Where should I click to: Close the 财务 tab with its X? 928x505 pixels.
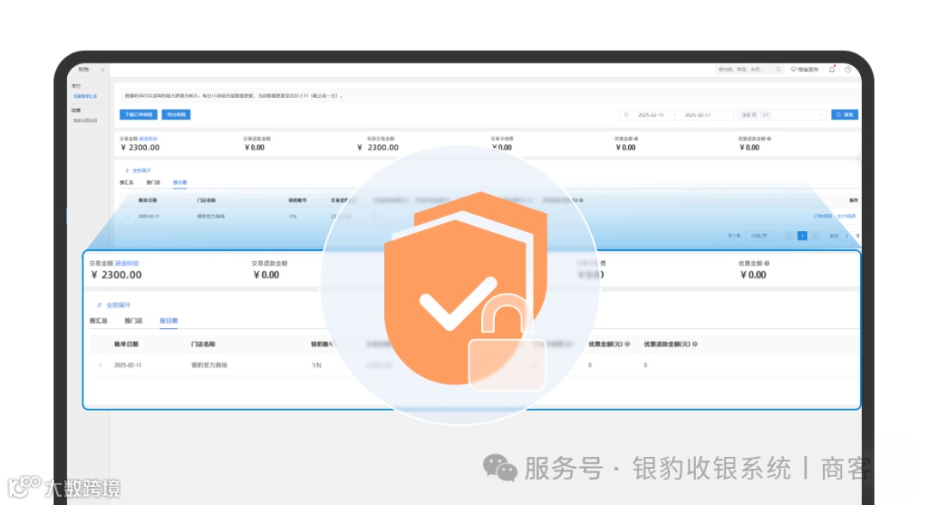(x=102, y=70)
